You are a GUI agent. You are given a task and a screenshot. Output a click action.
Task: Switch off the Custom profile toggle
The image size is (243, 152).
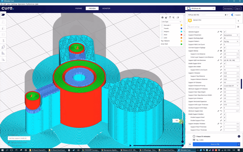click(233, 15)
